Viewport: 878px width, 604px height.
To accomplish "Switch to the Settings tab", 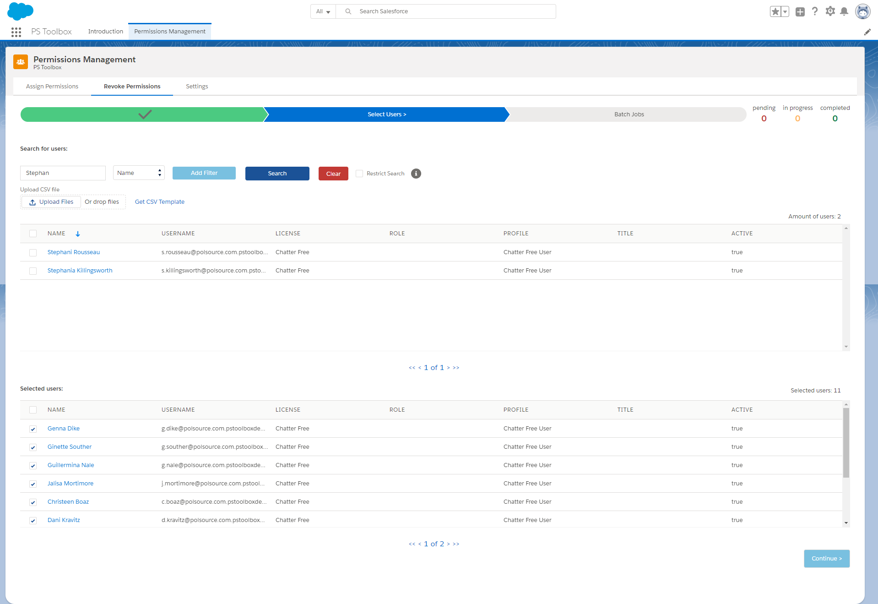I will click(x=197, y=86).
